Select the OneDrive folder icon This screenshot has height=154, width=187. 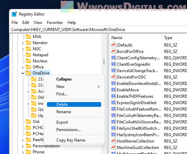pyautogui.click(x=28, y=73)
